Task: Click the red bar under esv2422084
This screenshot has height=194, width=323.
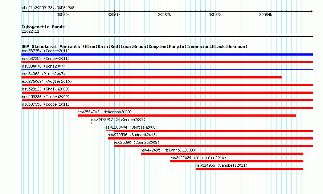Action: tap(237, 161)
